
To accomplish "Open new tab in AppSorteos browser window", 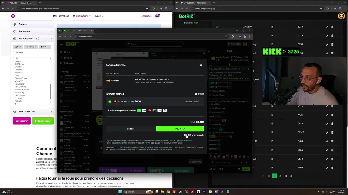I will 40,3.
